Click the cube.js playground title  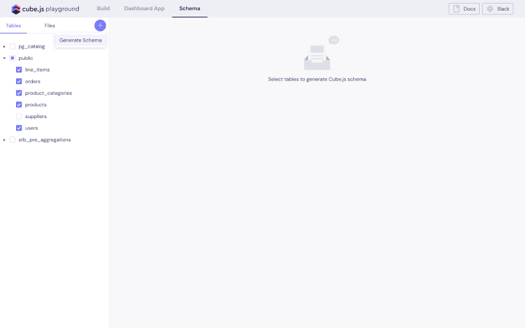pyautogui.click(x=51, y=9)
